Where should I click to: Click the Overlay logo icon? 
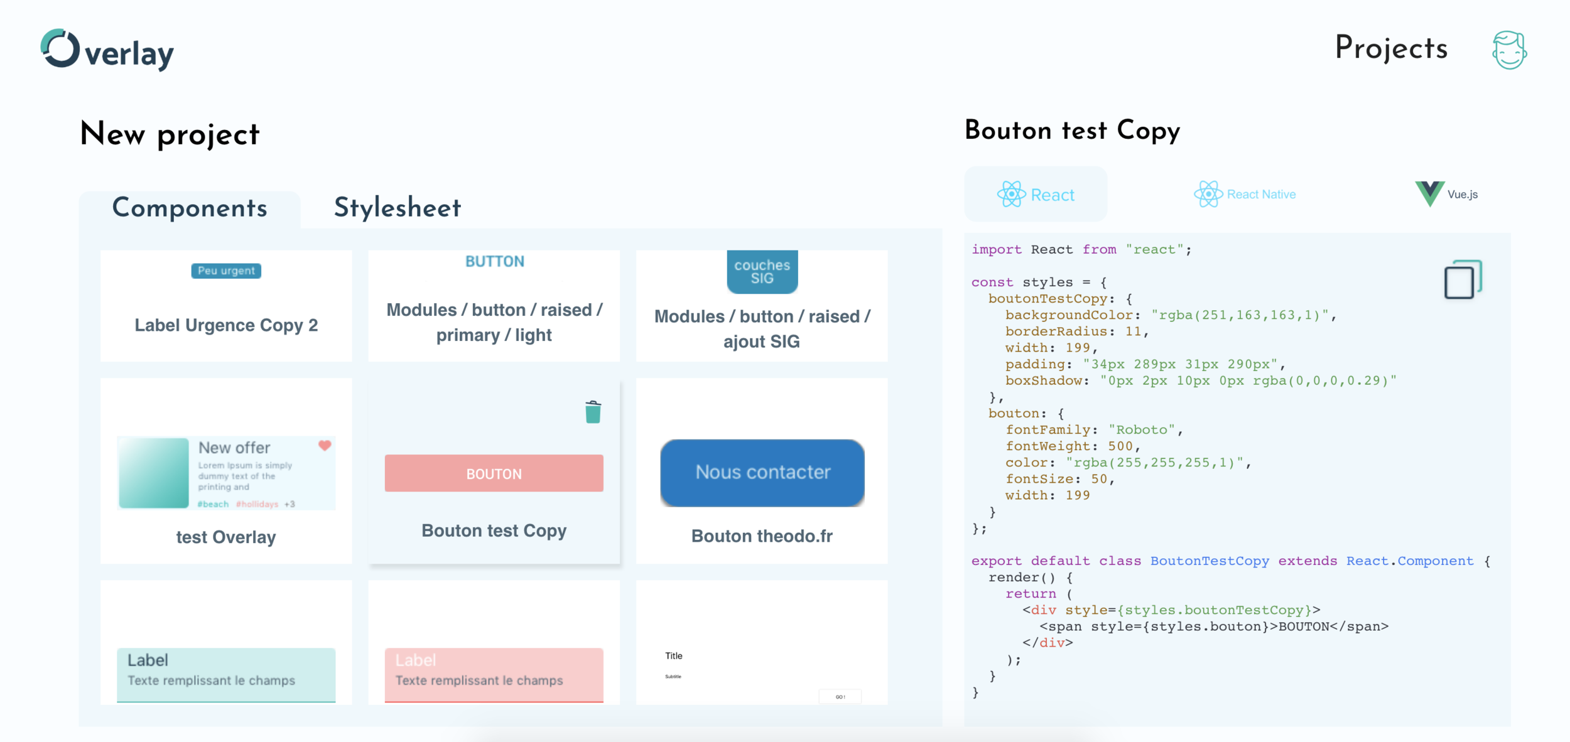tap(60, 48)
